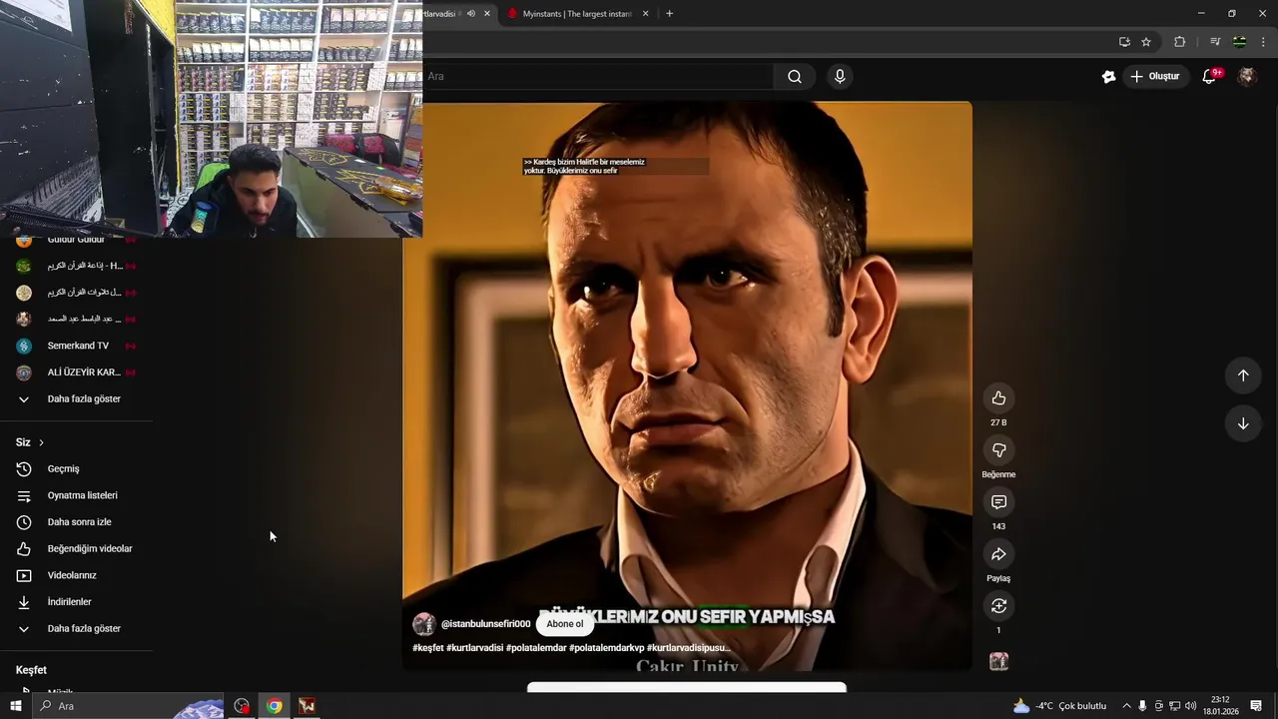Image resolution: width=1278 pixels, height=719 pixels.
Task: Open Chrome extensions puzzle icon
Action: [1180, 42]
